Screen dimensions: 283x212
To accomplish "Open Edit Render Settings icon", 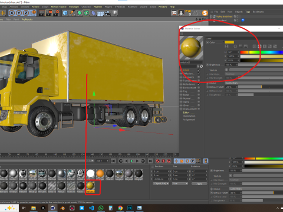I will click(56, 13).
